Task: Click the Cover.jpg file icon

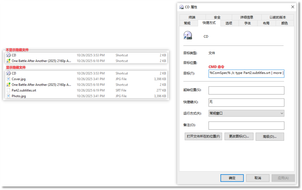Action: [x=9, y=79]
